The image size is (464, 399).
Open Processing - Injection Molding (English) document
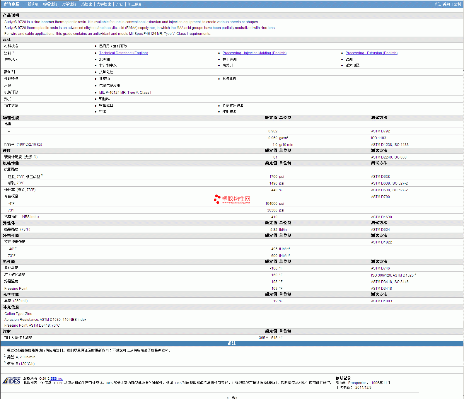pos(254,53)
